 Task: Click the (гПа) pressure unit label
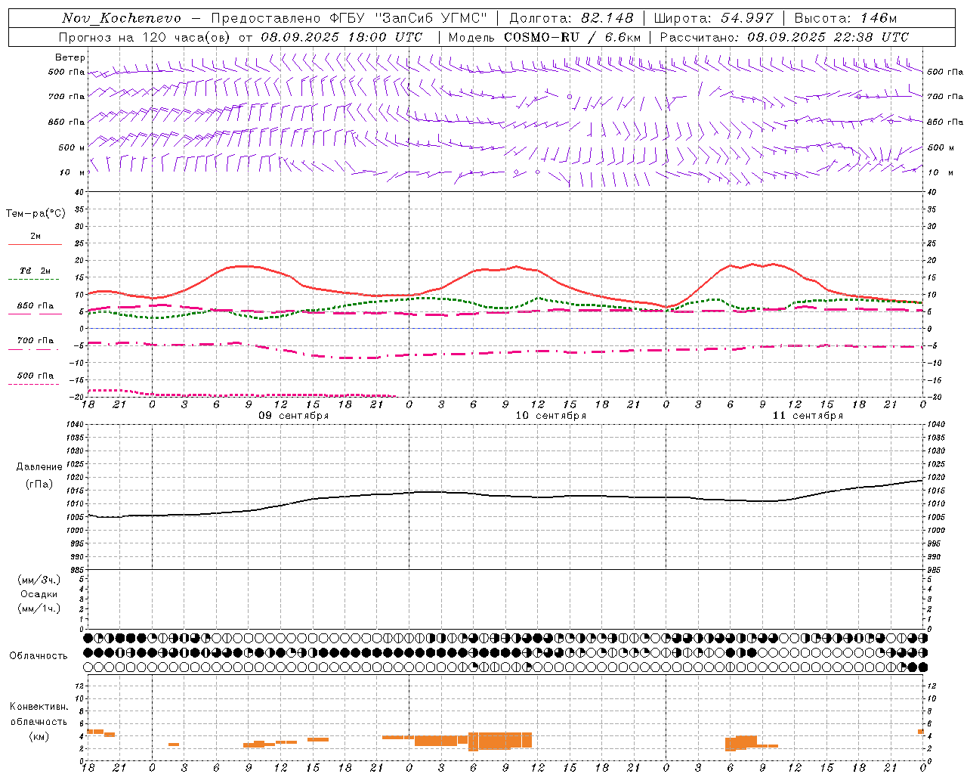39,484
